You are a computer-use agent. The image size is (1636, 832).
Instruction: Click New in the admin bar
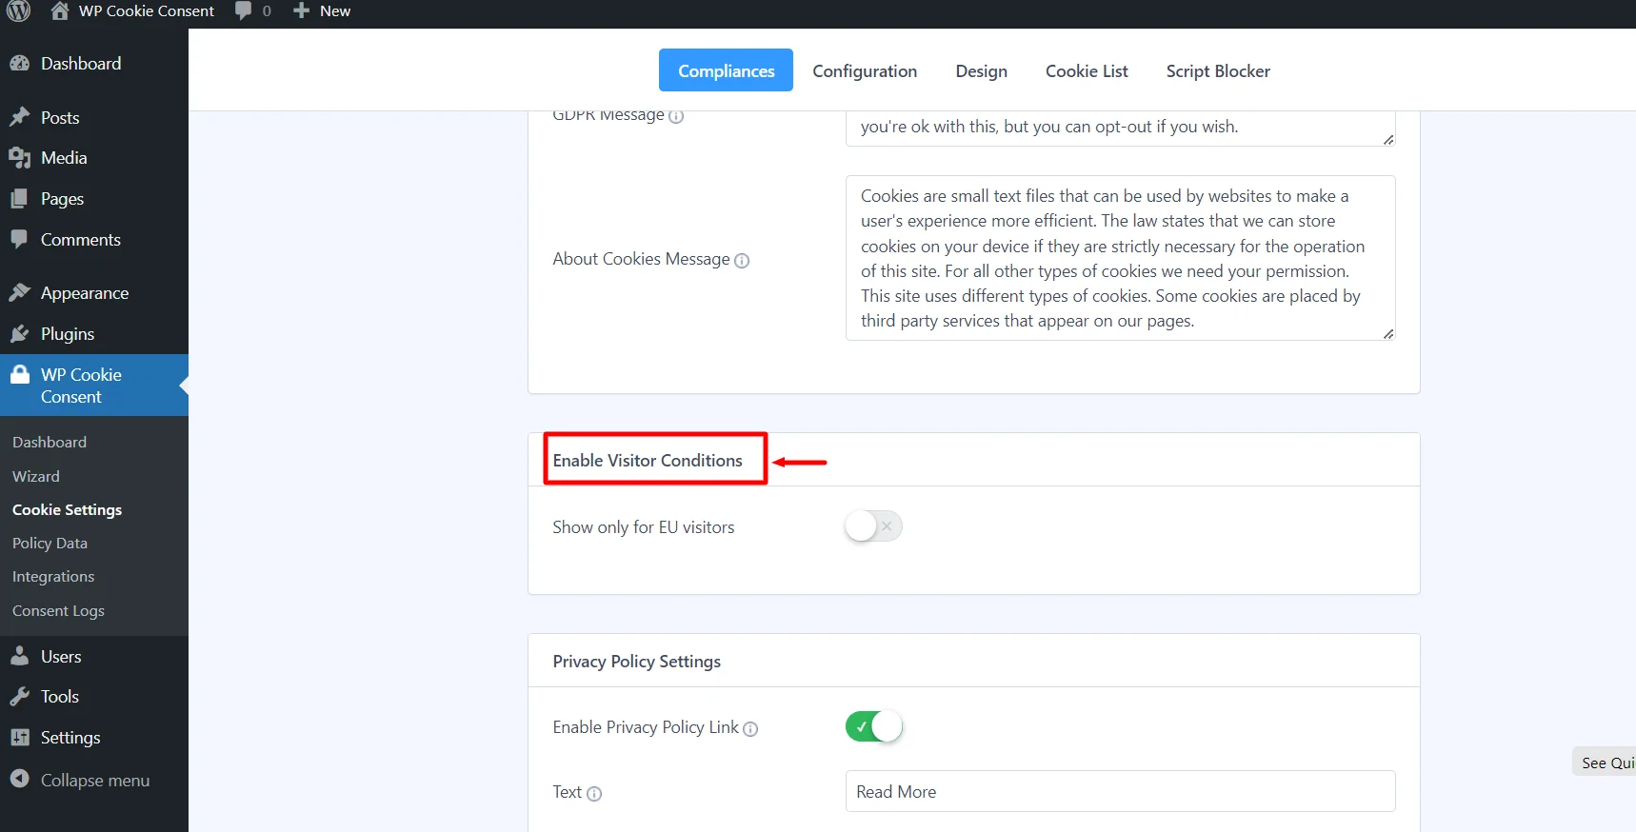335,11
